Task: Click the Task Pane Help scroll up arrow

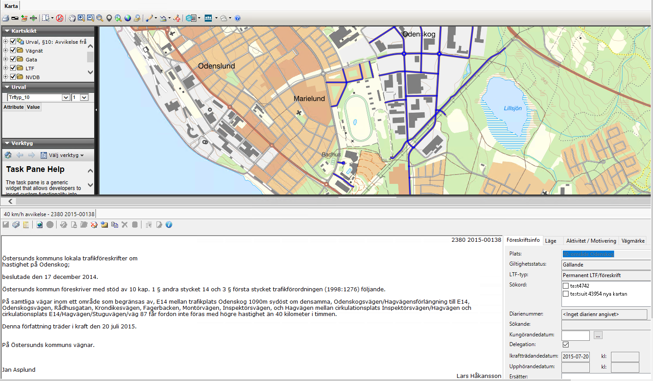Action: (90, 171)
